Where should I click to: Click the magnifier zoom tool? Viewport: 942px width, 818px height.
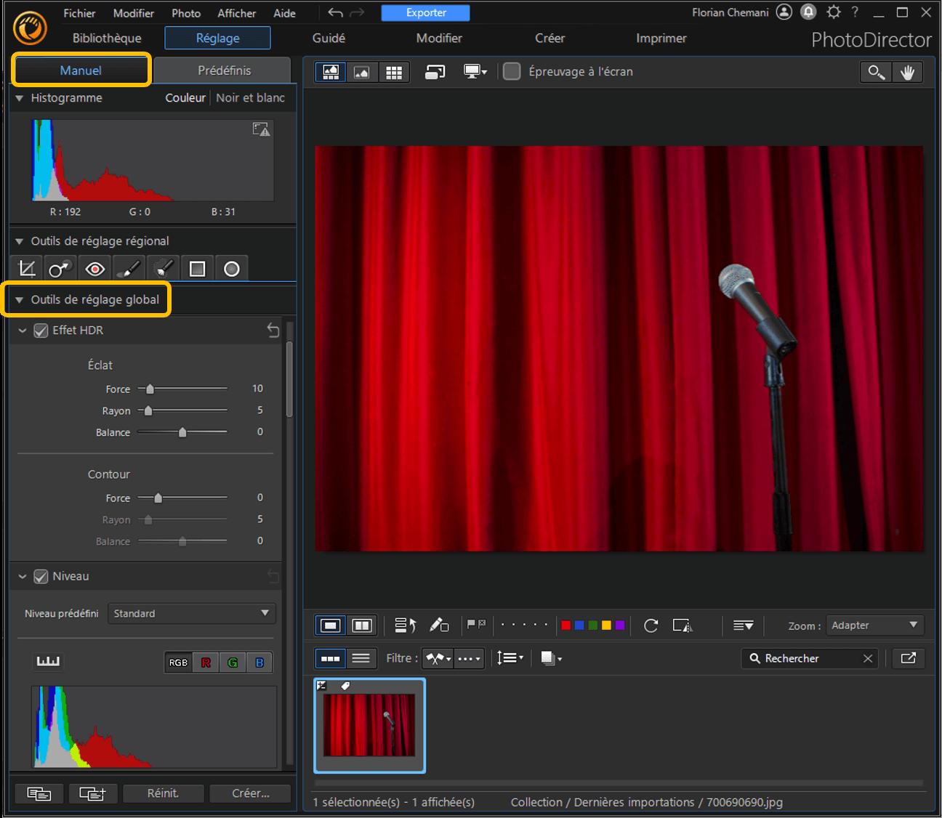click(876, 72)
